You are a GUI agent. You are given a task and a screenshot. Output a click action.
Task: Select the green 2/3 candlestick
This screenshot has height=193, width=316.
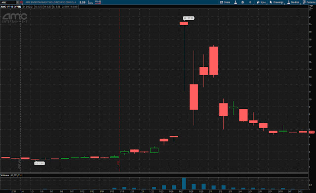tap(234, 107)
